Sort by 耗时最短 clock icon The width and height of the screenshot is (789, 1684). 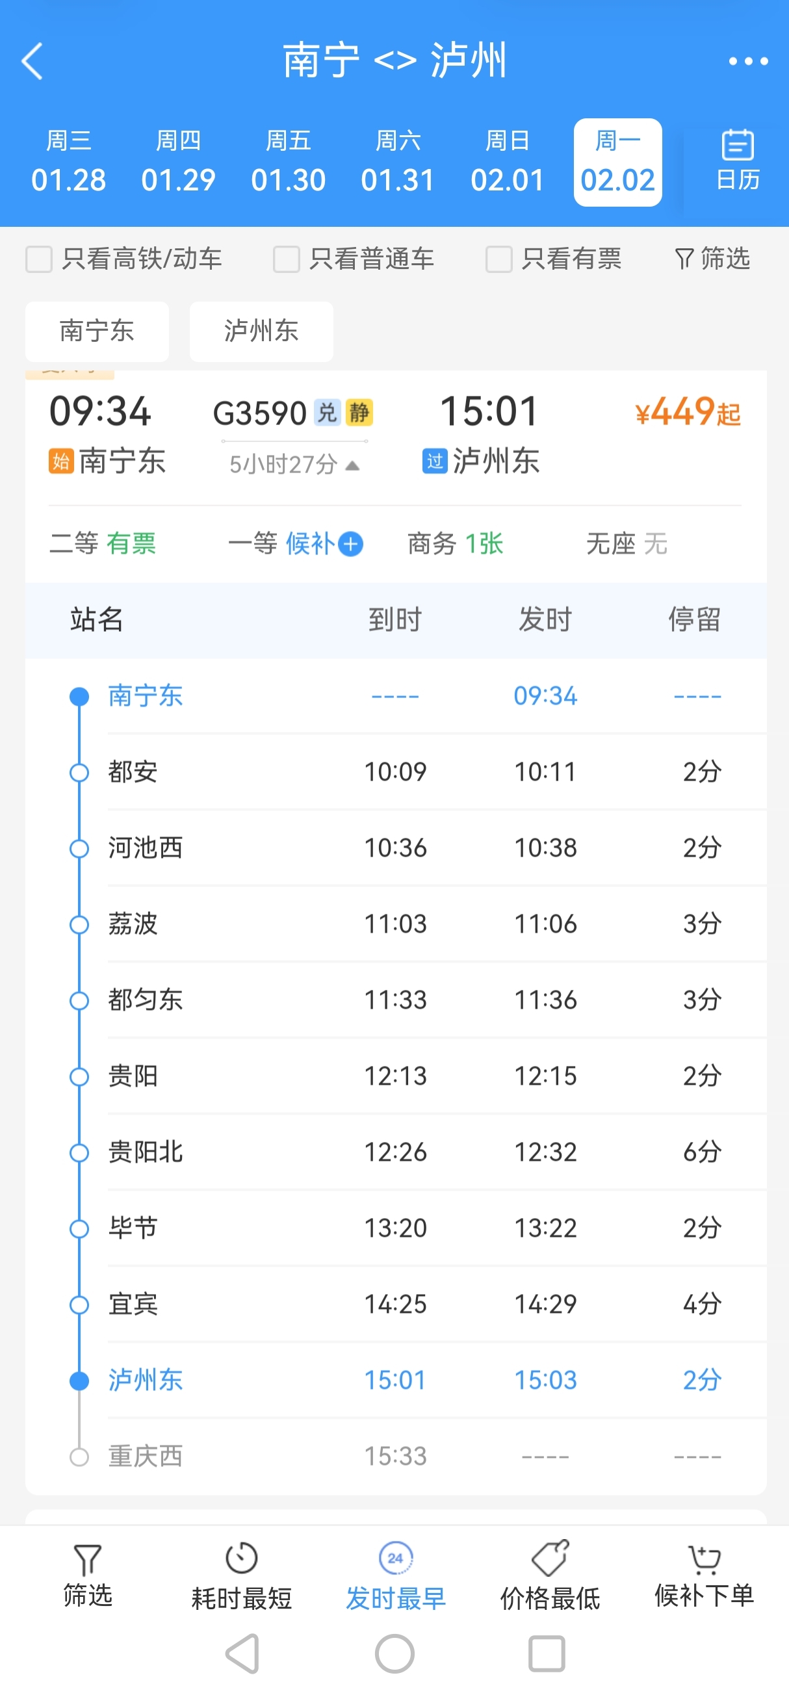[241, 1559]
